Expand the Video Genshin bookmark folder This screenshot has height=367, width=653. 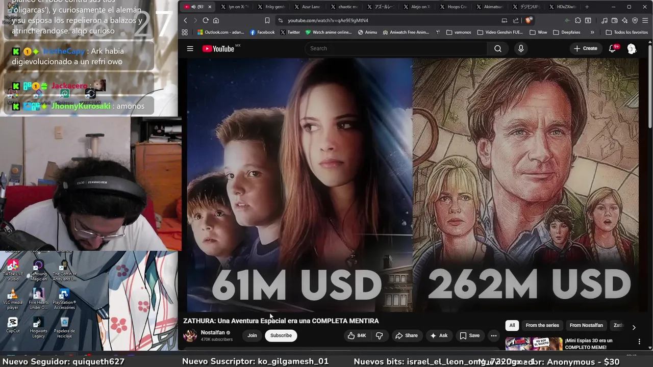(x=500, y=32)
